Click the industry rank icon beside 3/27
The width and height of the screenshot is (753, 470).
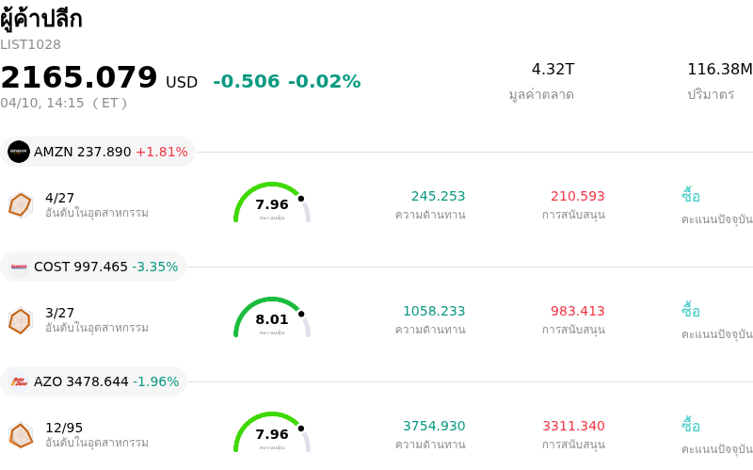point(20,320)
